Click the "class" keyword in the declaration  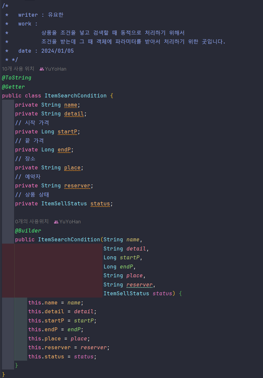click(x=33, y=96)
